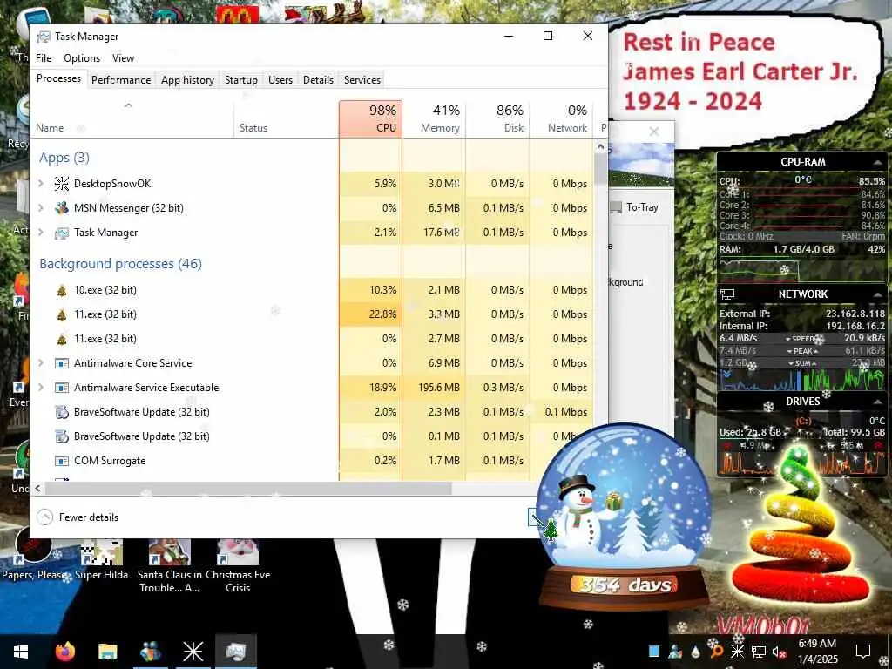Select the BraveSoftware Update row using 2.0% CPU
This screenshot has height=669, width=892.
(x=312, y=412)
